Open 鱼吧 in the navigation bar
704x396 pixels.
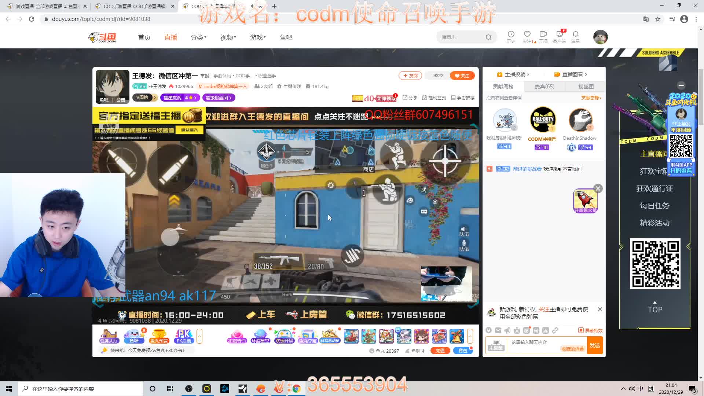pyautogui.click(x=286, y=37)
